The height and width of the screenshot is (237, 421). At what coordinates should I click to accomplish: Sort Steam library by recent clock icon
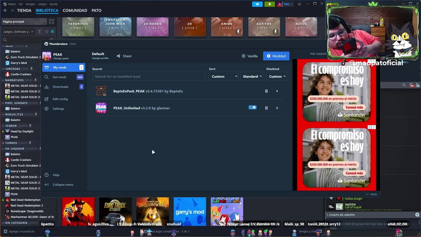point(47,32)
